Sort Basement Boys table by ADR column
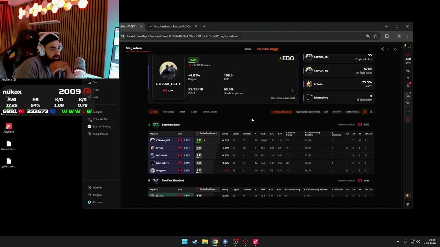Screen dimensions: 440x247 [263, 133]
